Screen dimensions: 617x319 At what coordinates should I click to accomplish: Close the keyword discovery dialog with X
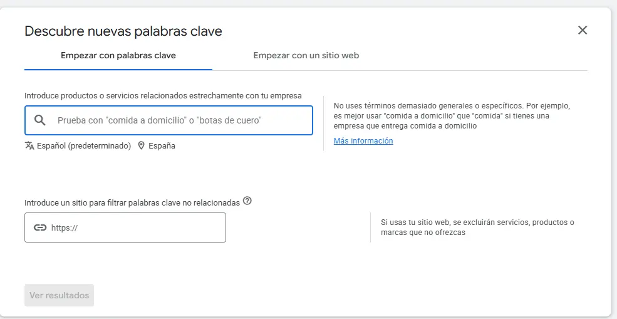pyautogui.click(x=583, y=30)
